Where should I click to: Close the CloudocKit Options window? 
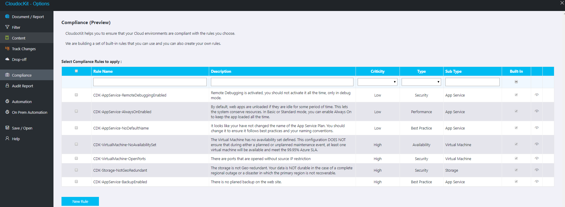pyautogui.click(x=562, y=3)
